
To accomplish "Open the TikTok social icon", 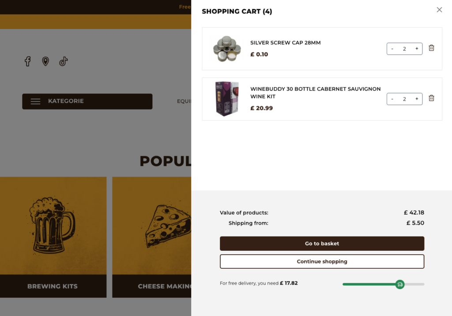I will pos(64,61).
